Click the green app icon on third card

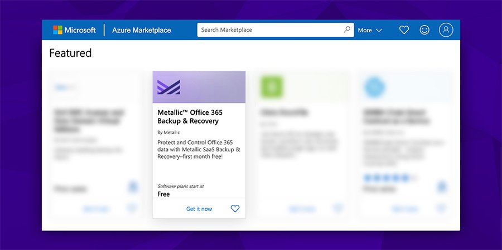[x=272, y=87]
